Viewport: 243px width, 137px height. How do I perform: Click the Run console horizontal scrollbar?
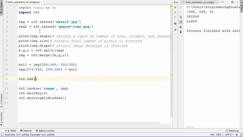[190, 127]
